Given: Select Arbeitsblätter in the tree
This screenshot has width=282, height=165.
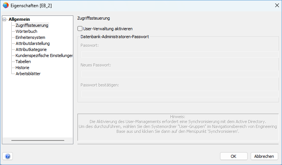Looking at the screenshot, I should click(x=28, y=74).
